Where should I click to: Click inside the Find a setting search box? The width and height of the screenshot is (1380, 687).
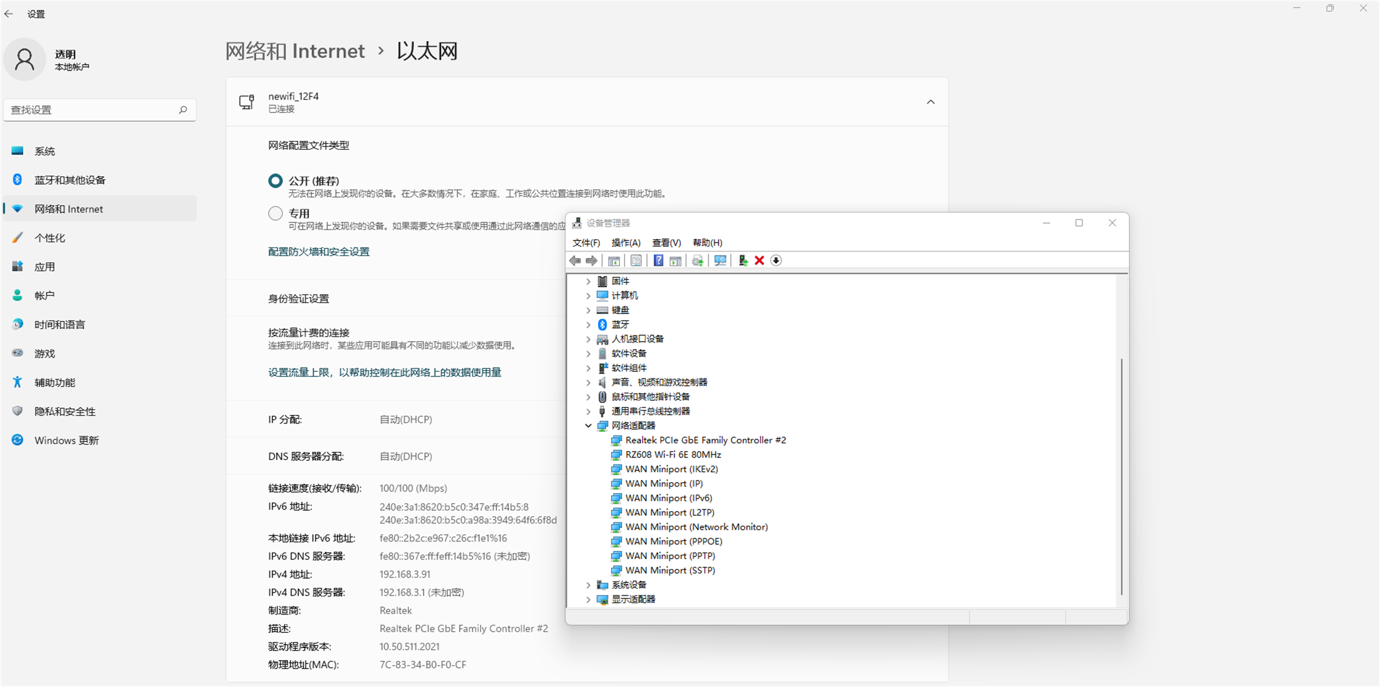coord(100,110)
